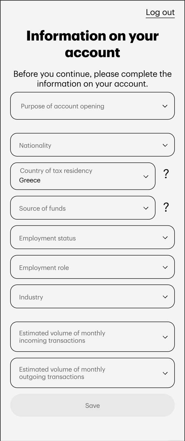Open the Industry dropdown

click(92, 297)
